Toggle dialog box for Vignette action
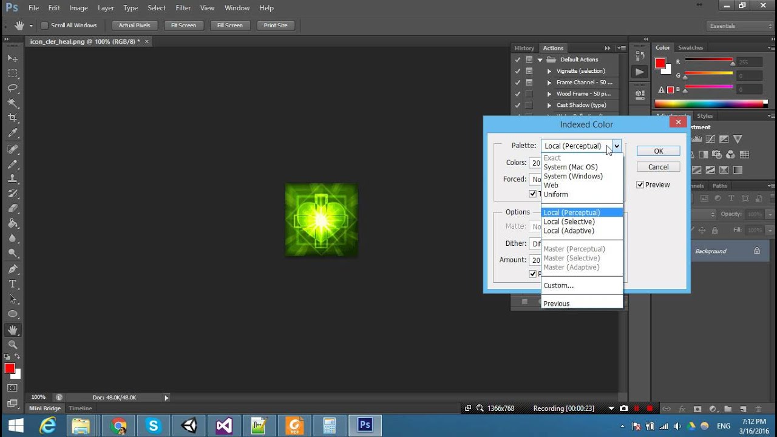 point(529,71)
